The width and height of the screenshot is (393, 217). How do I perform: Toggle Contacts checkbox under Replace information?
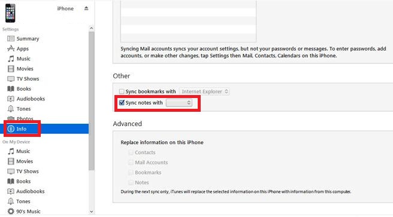131,152
